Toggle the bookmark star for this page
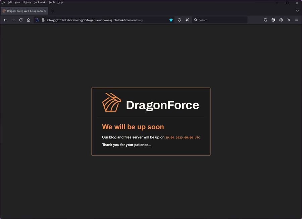Viewport: 302px width, 219px height. click(x=171, y=20)
